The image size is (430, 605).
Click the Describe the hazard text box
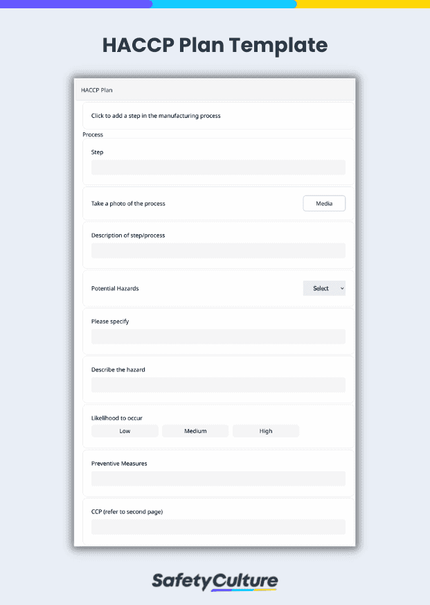[218, 385]
